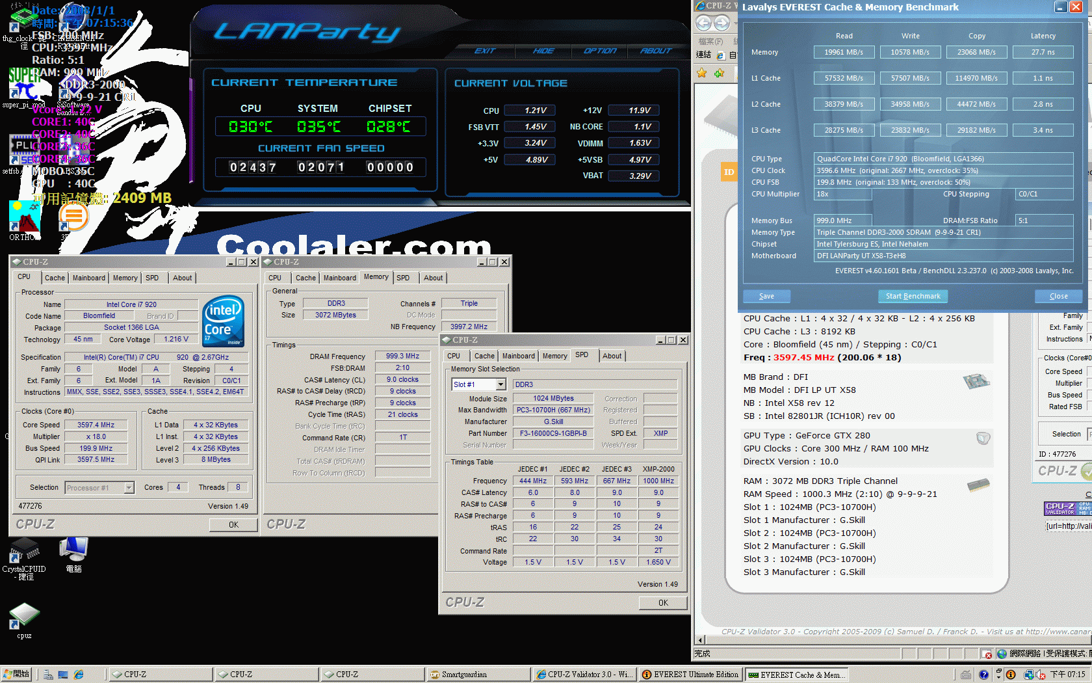Click OPTION in LANParty Smartguardian
Screen dimensions: 1092x683
(x=599, y=51)
